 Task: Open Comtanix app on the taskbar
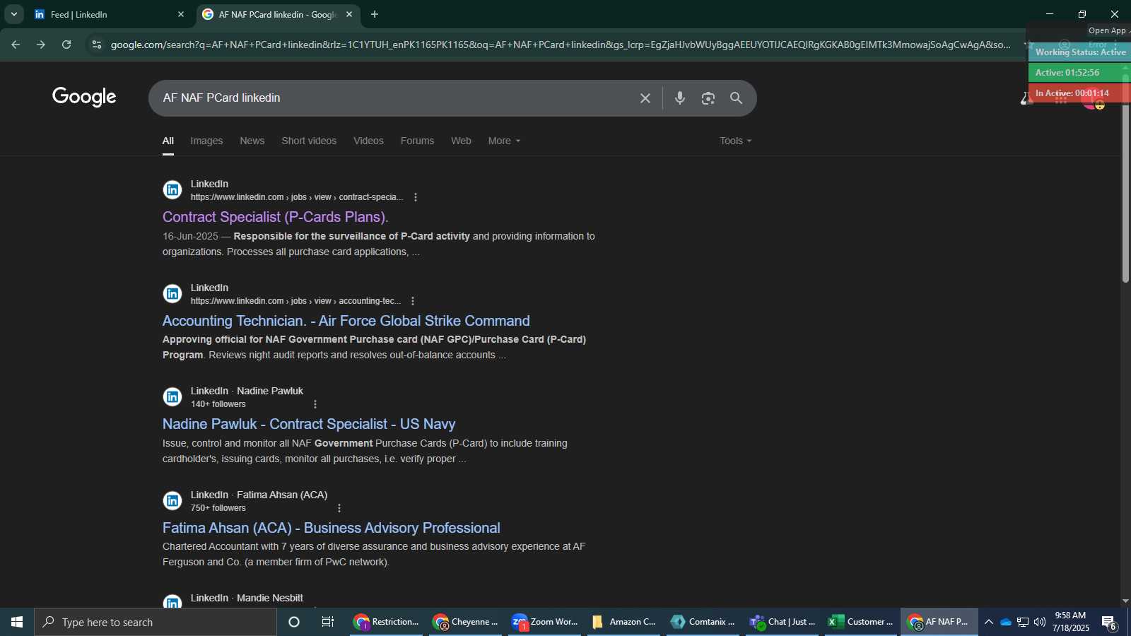tap(703, 622)
